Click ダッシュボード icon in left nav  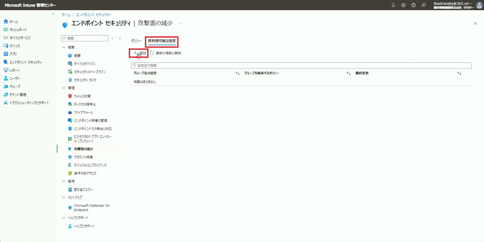[6, 30]
